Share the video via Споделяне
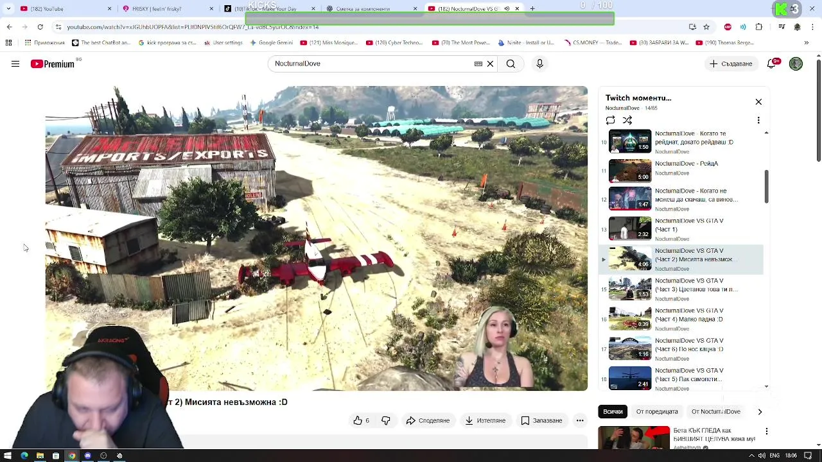822x462 pixels. pyautogui.click(x=428, y=420)
